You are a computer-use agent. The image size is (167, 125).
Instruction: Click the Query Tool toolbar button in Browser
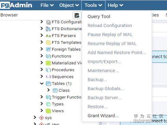pos(77,15)
